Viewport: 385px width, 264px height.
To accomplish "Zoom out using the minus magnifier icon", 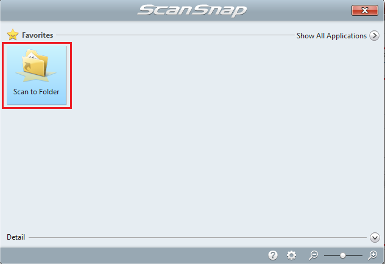I will (313, 255).
